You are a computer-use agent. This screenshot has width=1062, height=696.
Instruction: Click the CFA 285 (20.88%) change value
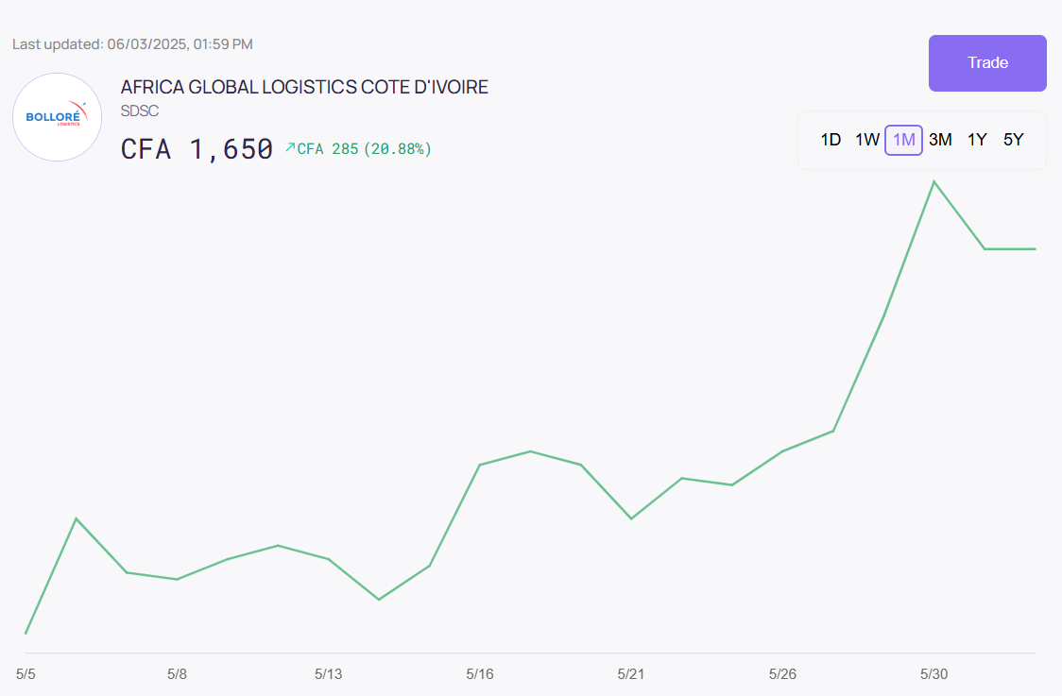coord(365,149)
